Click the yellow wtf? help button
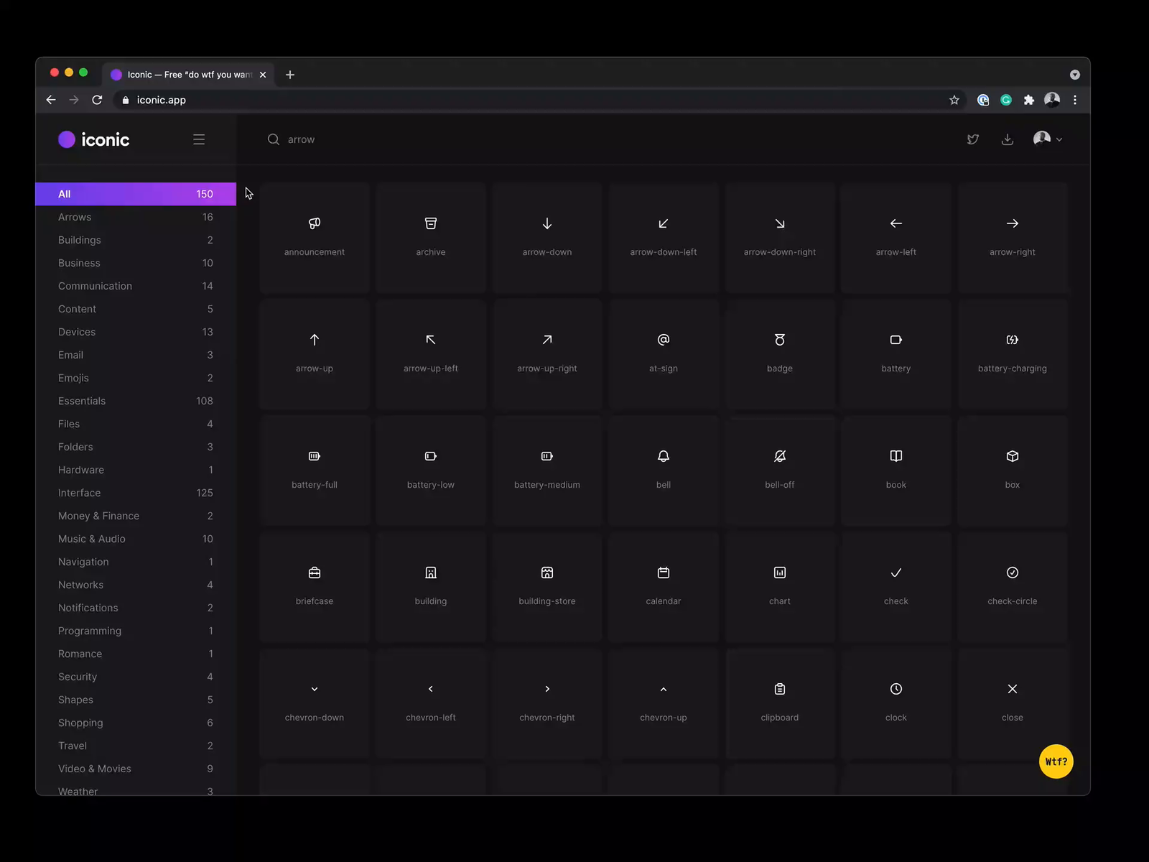Viewport: 1149px width, 862px height. (1056, 761)
